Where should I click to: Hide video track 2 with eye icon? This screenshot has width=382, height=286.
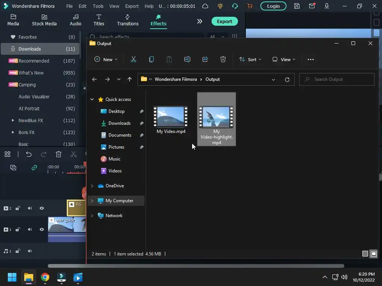click(42, 208)
